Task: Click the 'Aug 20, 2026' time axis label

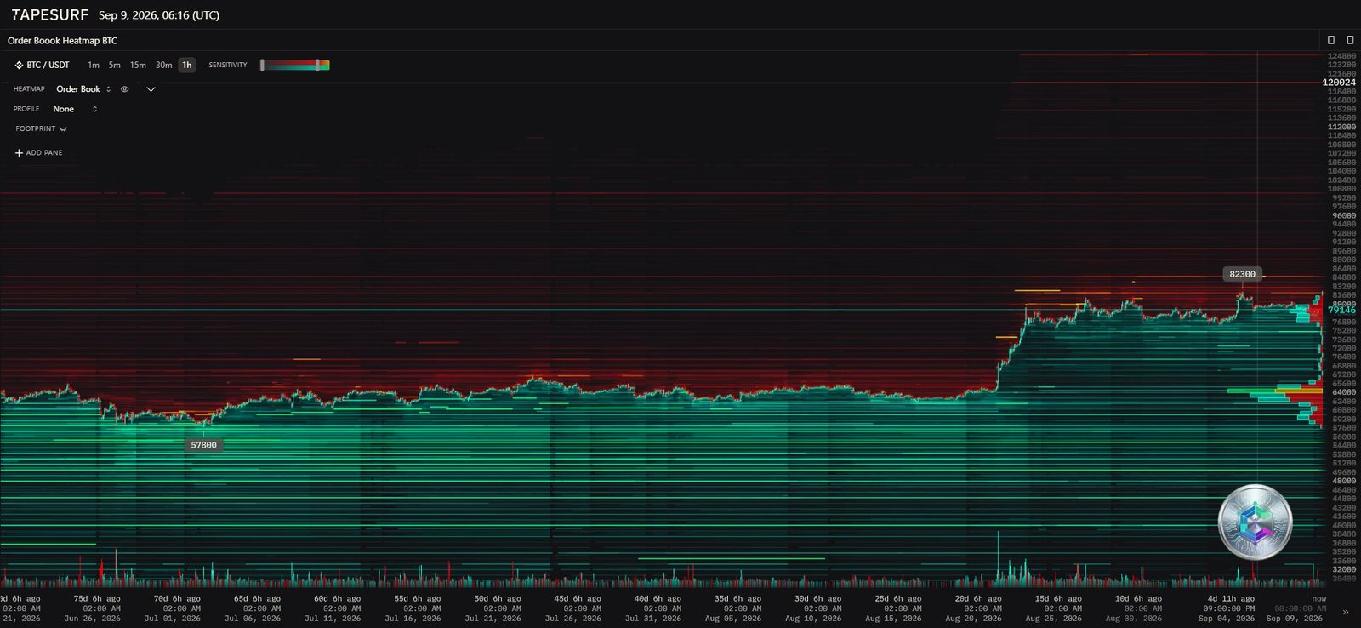Action: 974,619
